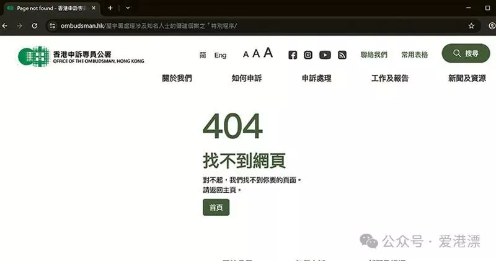Open the 如何申訴 menu

tap(246, 78)
